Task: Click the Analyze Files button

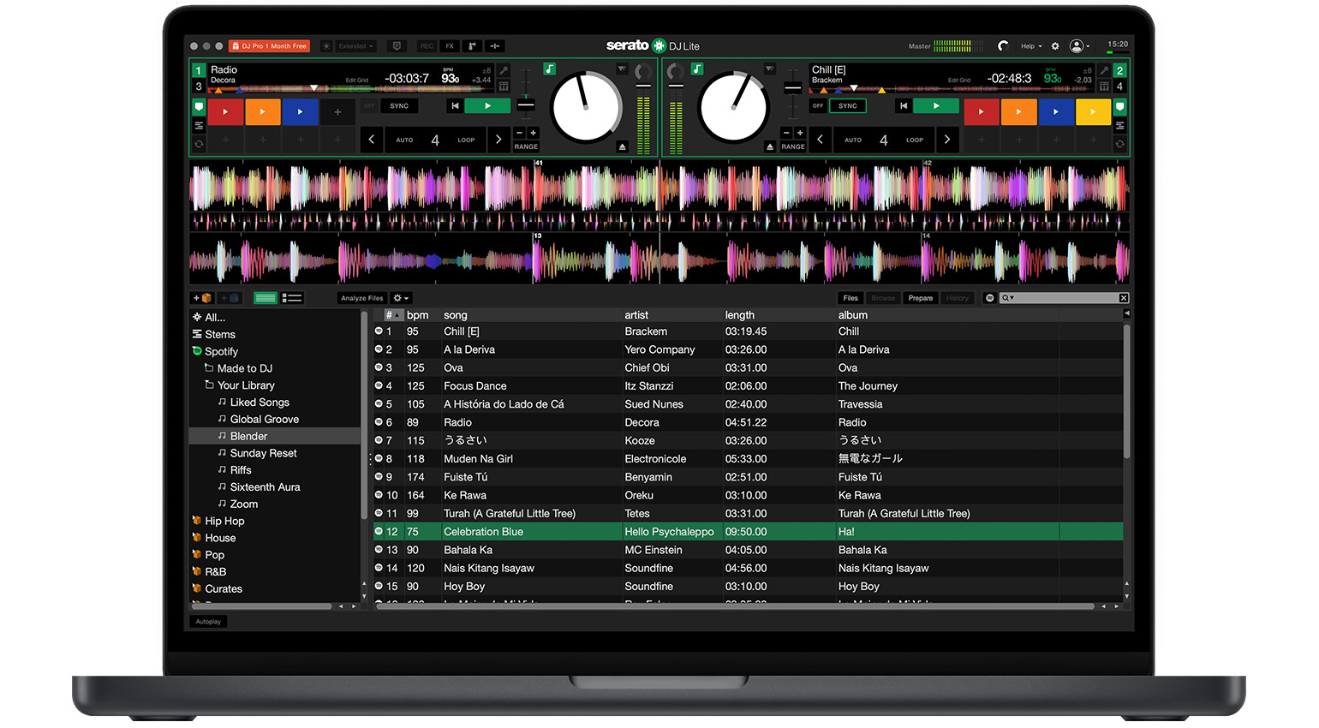Action: (x=362, y=298)
